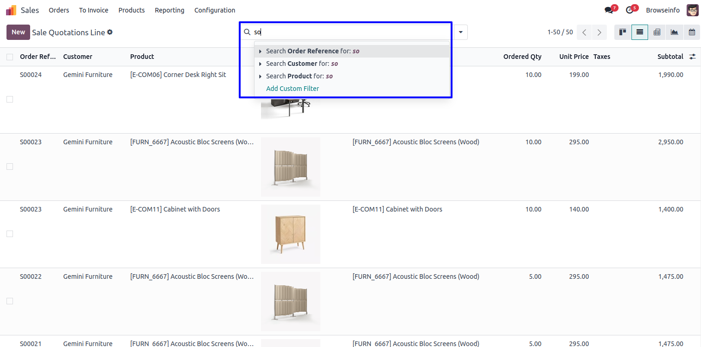Expand Search Order Reference suggestion
The height and width of the screenshot is (347, 701).
(x=261, y=51)
